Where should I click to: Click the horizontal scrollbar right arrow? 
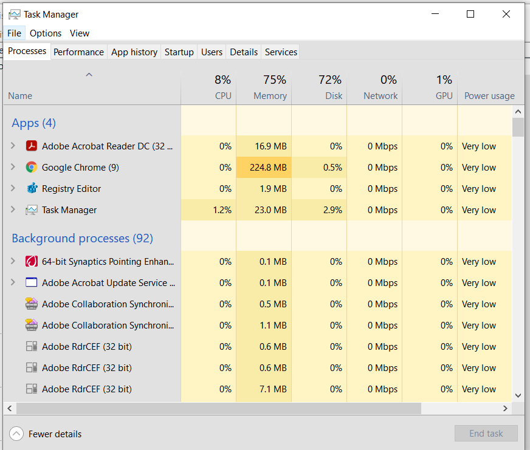505,409
